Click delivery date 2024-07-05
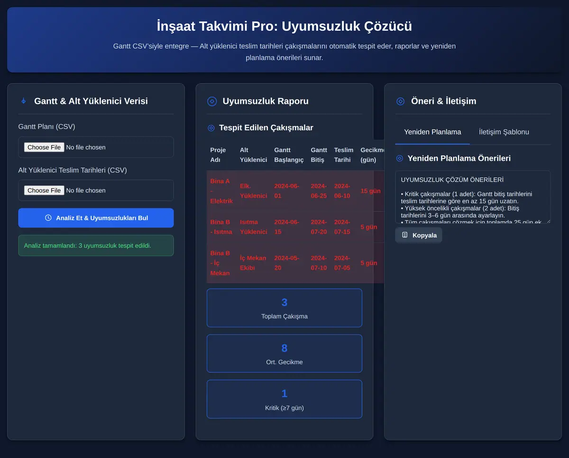 pos(343,263)
